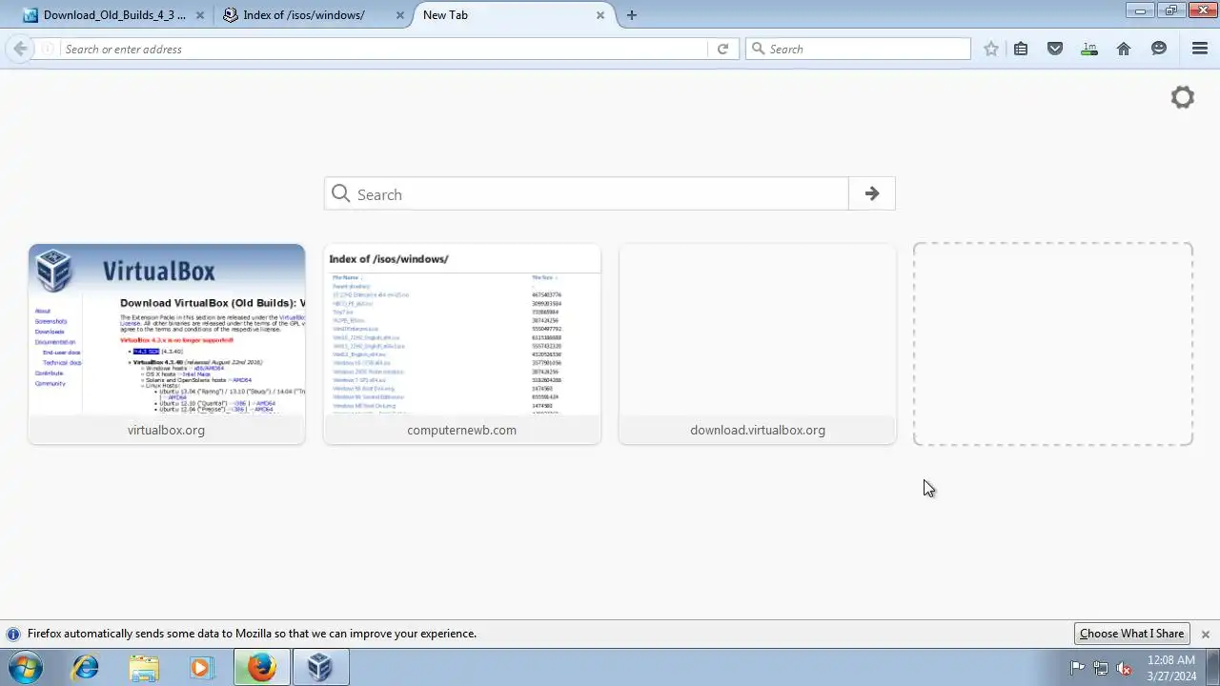Click the magnifier in toolbar search box

757,49
